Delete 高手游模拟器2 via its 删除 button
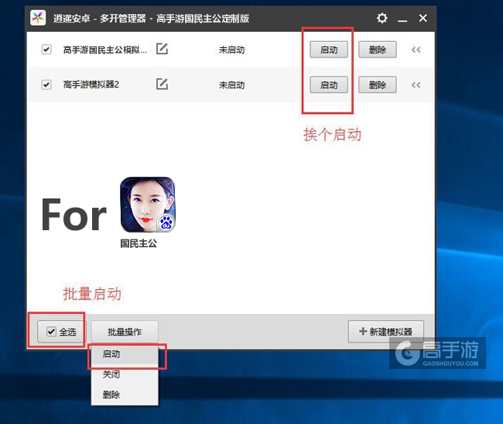The height and width of the screenshot is (424, 503). tap(378, 84)
